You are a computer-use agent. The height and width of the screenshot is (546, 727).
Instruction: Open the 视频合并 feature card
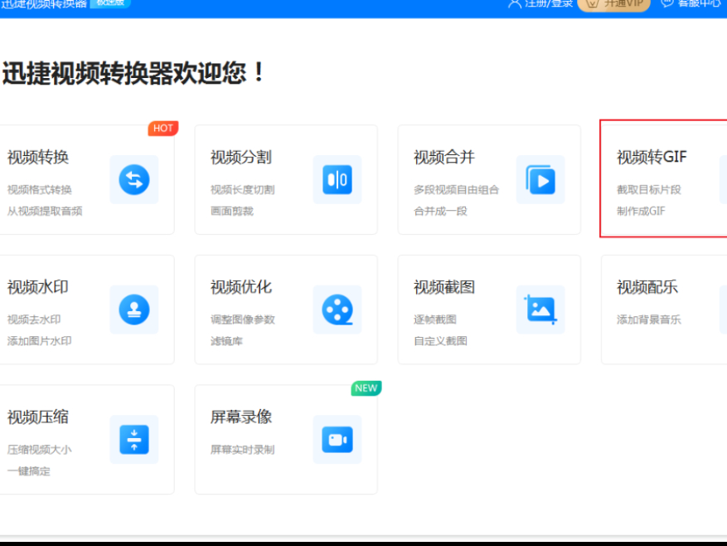[x=489, y=180]
